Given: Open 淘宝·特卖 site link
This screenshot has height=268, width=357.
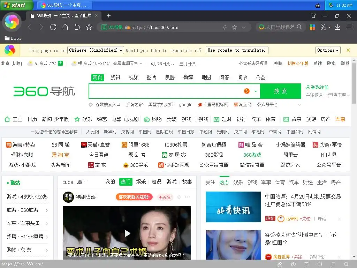Looking at the screenshot, I should pyautogui.click(x=21, y=145).
